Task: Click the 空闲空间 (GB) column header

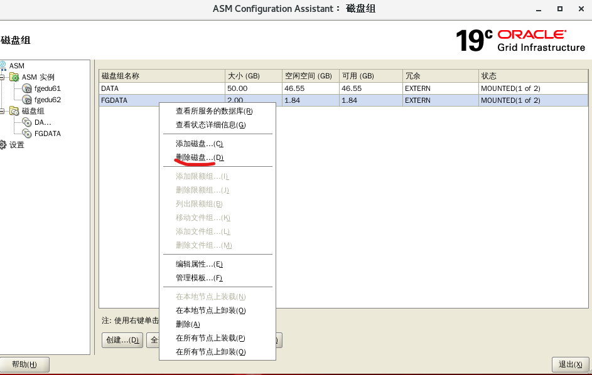Action: tap(311, 77)
